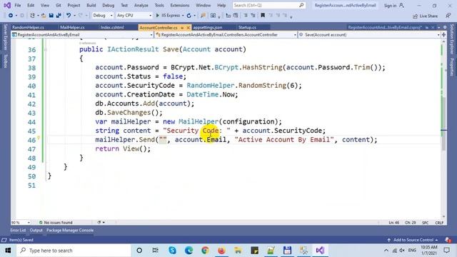The width and height of the screenshot is (457, 257).
Task: Open the notification center icon
Action: pyautogui.click(x=446, y=251)
